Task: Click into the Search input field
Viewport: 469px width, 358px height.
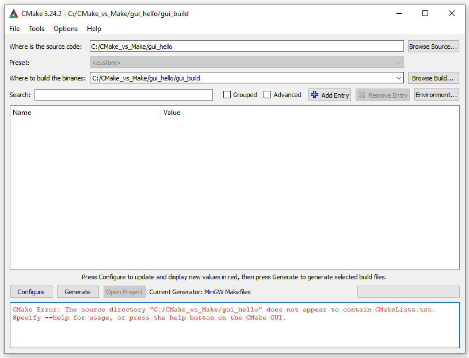Action: coord(124,95)
